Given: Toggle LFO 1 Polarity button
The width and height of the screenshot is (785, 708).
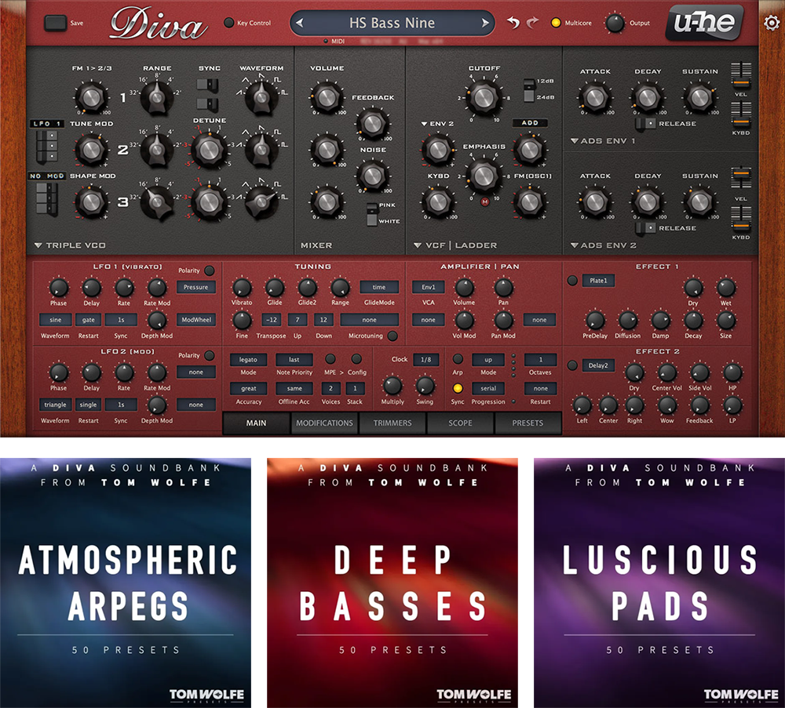Looking at the screenshot, I should pyautogui.click(x=210, y=270).
